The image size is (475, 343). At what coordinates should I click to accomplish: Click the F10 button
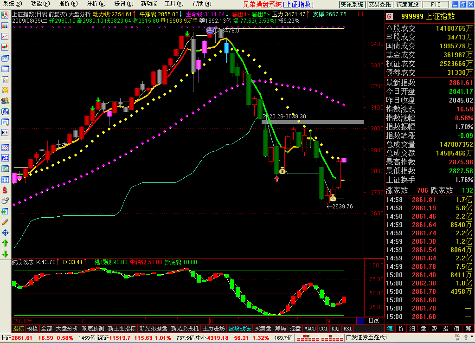coord(436,5)
